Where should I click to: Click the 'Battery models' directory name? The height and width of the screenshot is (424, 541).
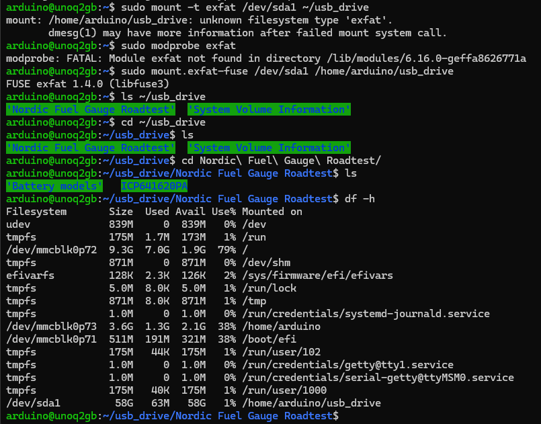pos(54,186)
